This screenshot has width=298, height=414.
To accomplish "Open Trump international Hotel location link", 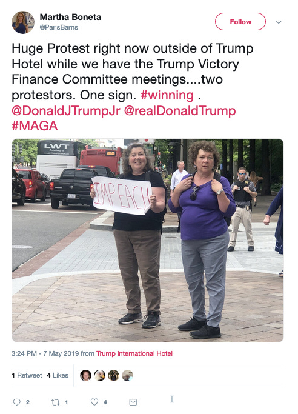I will [x=134, y=353].
